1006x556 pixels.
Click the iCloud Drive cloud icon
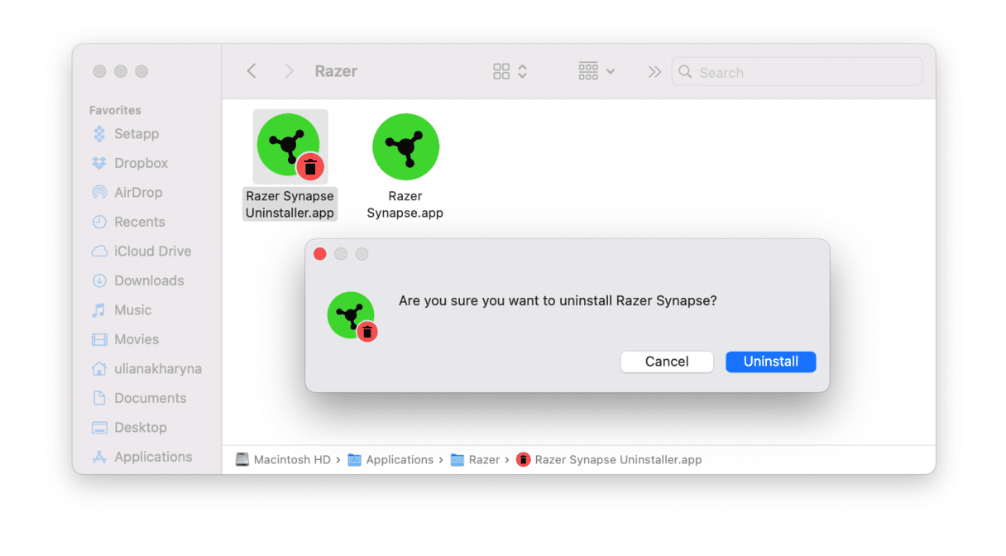coord(99,252)
